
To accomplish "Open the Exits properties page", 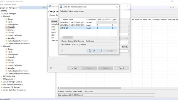I will (x=53, y=29).
